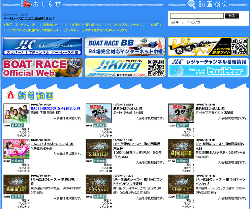This screenshot has width=250, height=209.
Task: Click the news date 2010-04-02 14:30:57
Action: (x=16, y=14)
